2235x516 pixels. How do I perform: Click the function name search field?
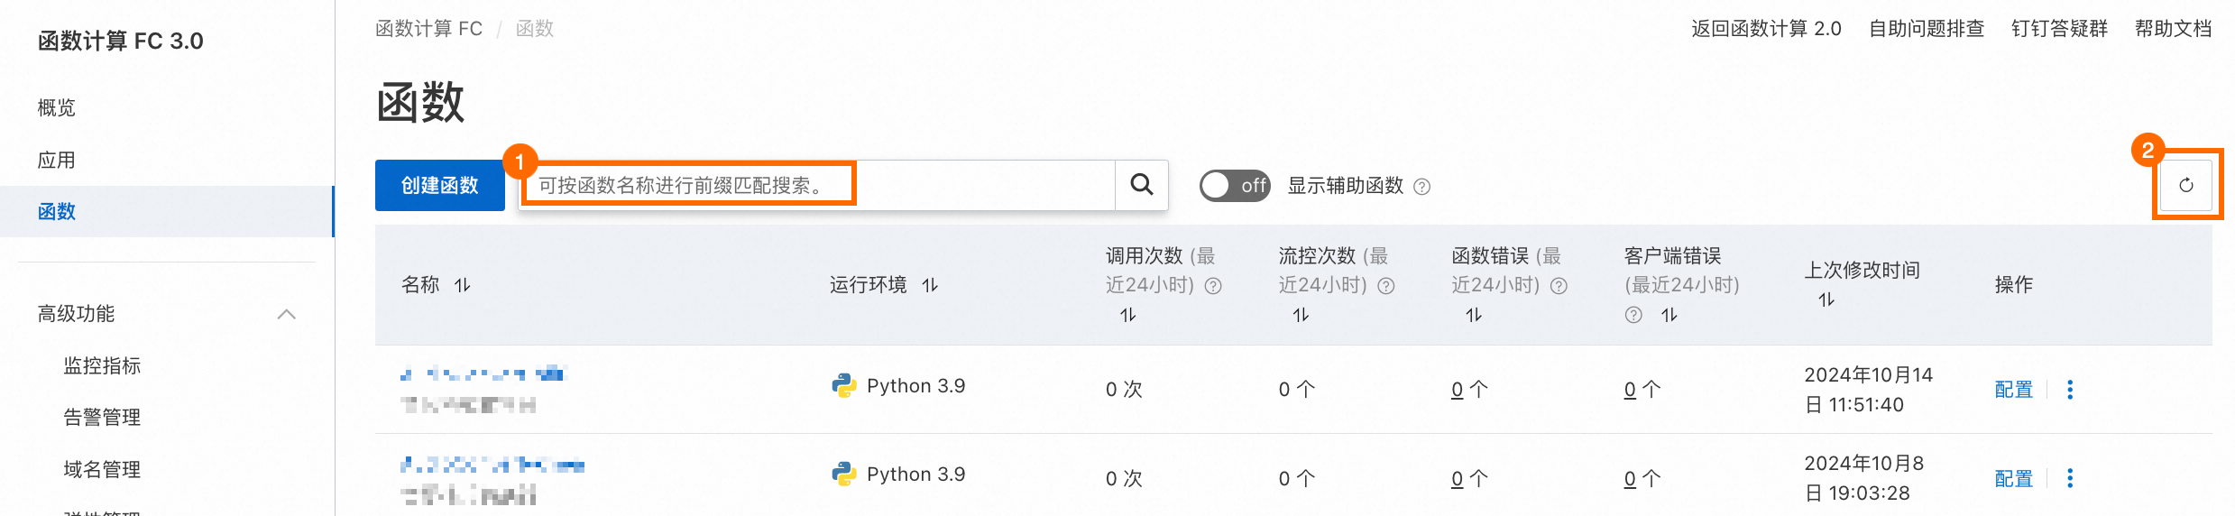pos(816,186)
